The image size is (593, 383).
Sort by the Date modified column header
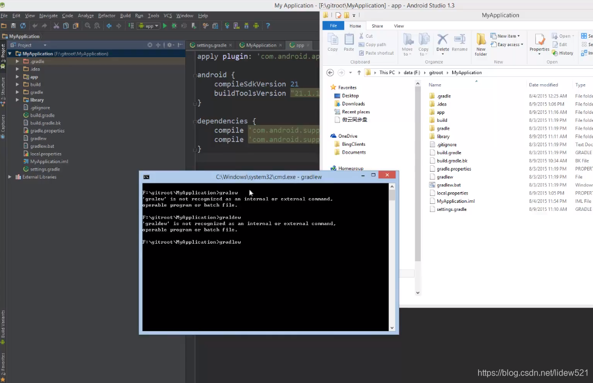point(543,85)
